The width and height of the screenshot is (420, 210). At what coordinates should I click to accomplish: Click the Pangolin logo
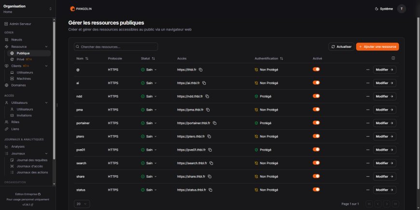pyautogui.click(x=81, y=9)
